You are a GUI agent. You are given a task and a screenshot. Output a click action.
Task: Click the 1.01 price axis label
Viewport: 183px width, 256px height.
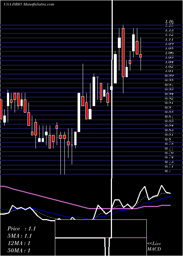click(x=169, y=71)
